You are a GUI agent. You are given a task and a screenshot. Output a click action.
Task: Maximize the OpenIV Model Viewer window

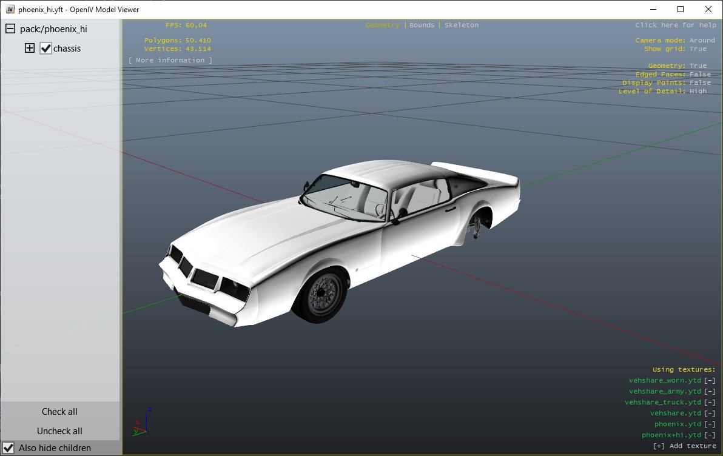(x=681, y=9)
